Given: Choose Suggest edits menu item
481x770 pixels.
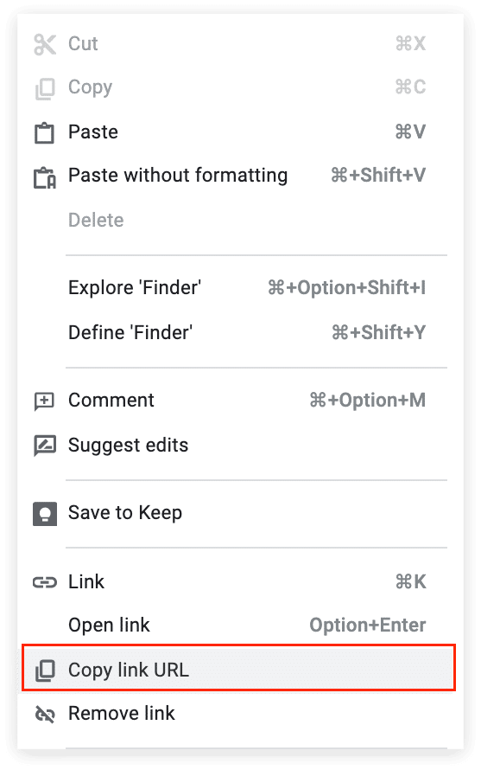Looking at the screenshot, I should pos(240,446).
